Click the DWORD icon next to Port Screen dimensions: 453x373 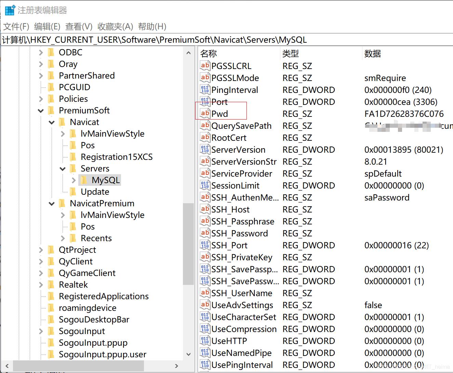205,101
